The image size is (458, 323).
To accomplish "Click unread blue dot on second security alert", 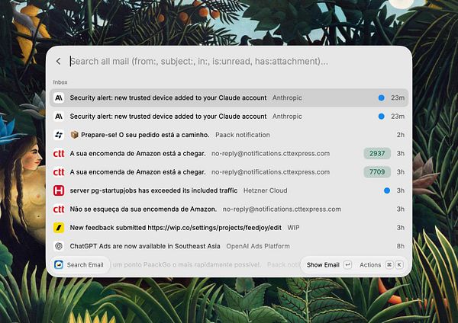I will click(x=381, y=117).
